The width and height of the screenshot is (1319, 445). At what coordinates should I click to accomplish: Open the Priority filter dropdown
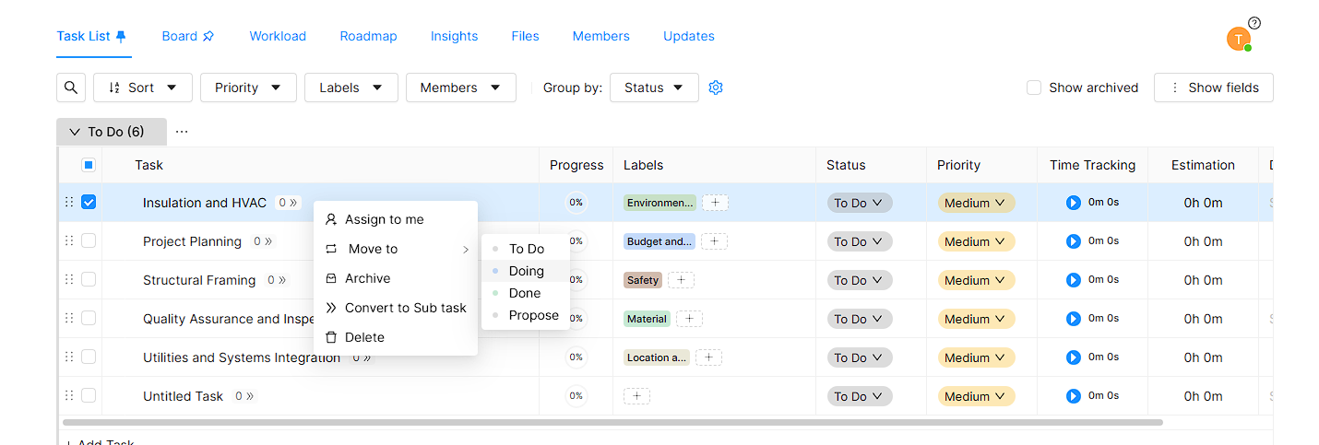coord(248,88)
